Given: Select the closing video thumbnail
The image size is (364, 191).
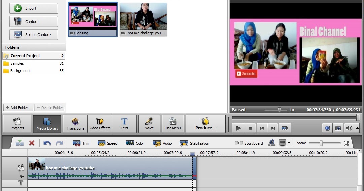Looking at the screenshot, I should click(x=93, y=20).
